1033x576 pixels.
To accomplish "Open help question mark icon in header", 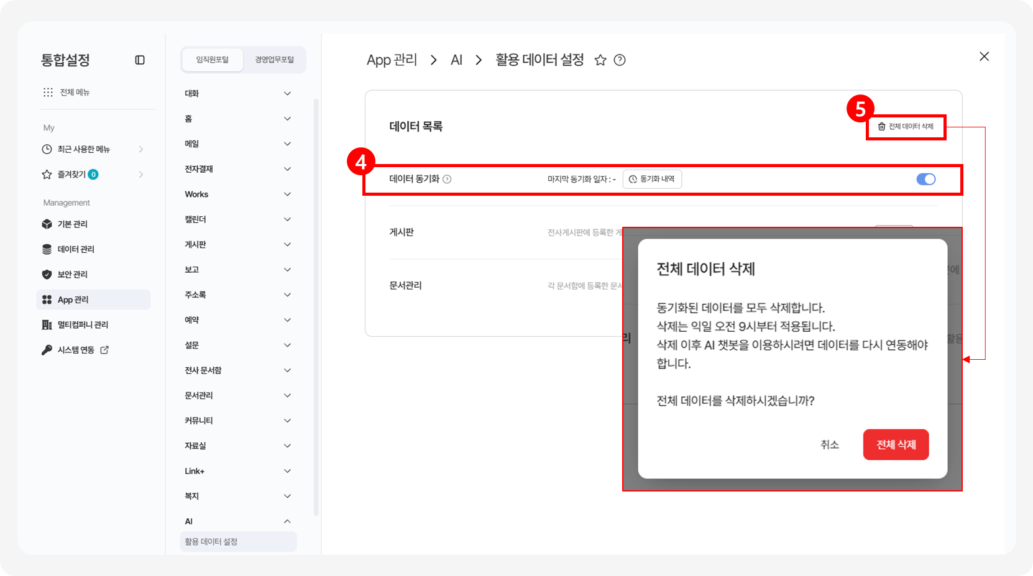I will [620, 60].
